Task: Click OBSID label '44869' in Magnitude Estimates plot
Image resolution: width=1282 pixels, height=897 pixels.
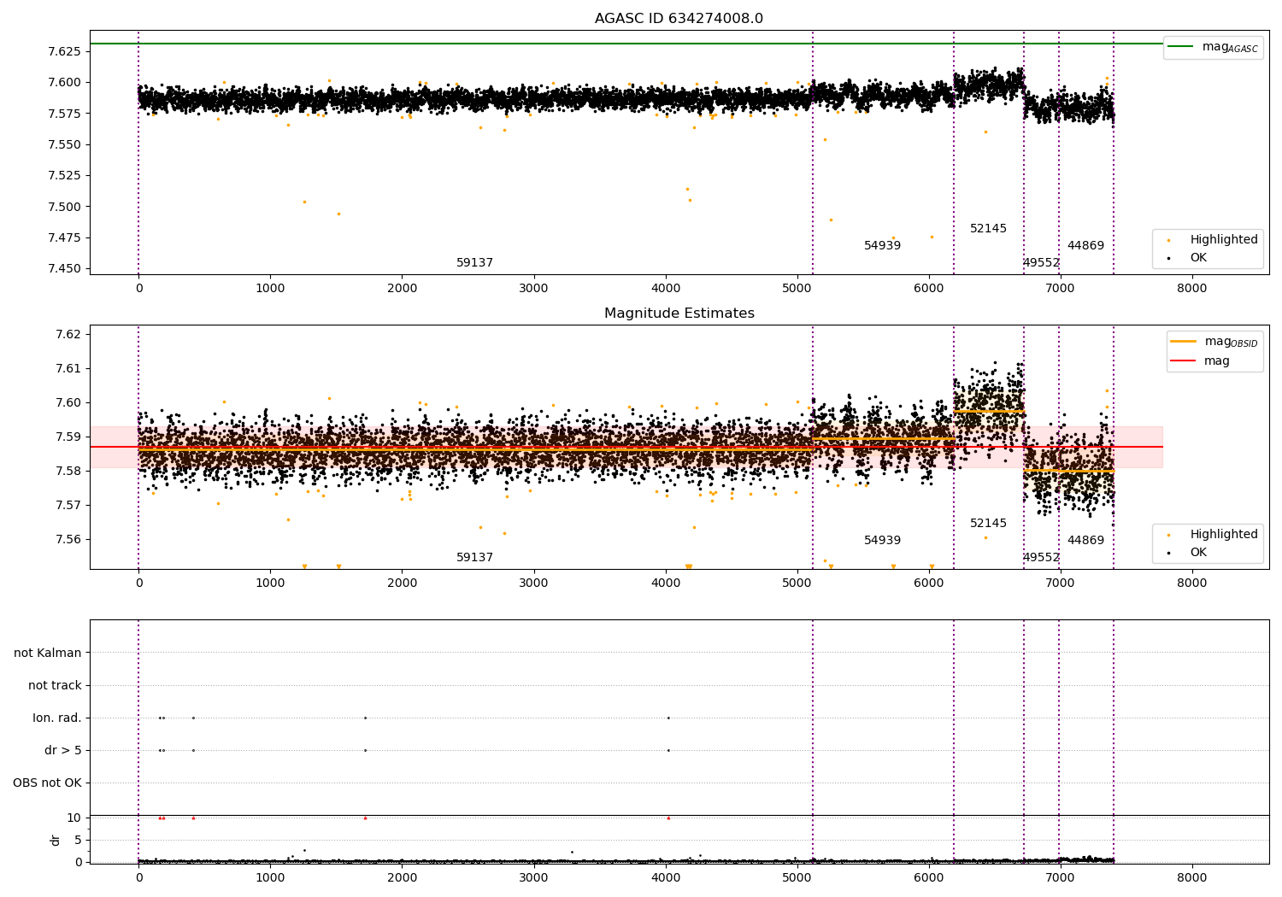Action: [1085, 541]
